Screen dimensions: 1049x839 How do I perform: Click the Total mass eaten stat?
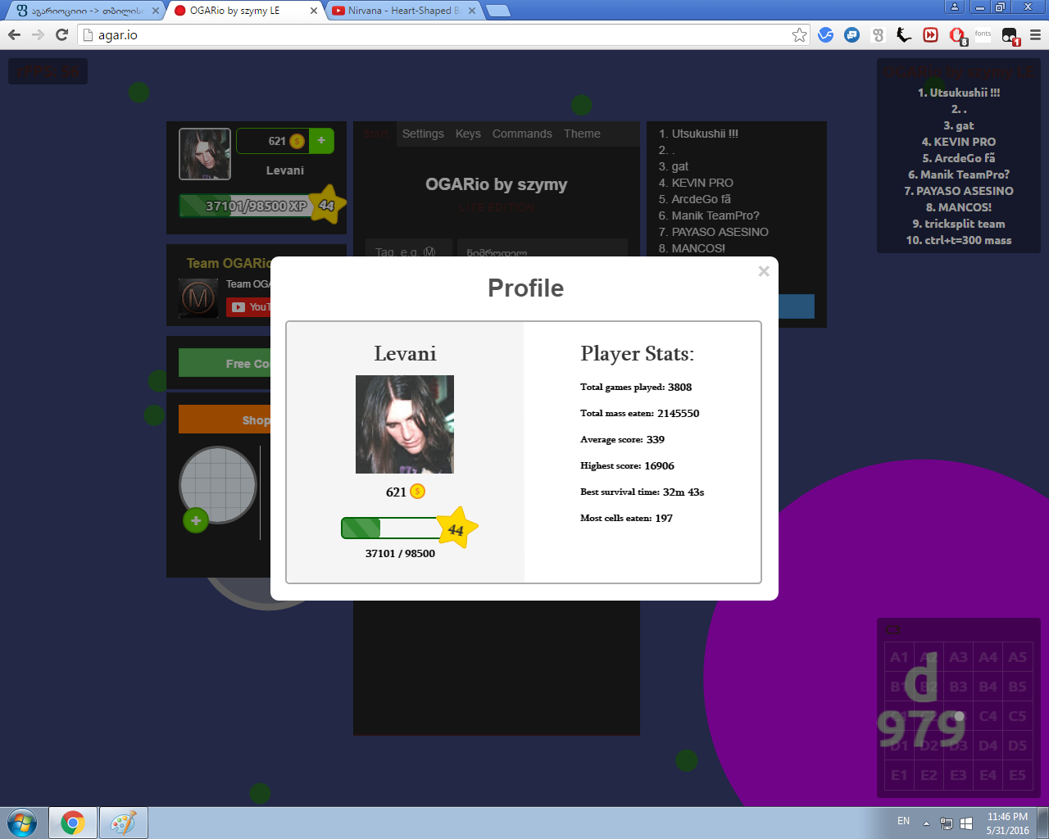(640, 414)
